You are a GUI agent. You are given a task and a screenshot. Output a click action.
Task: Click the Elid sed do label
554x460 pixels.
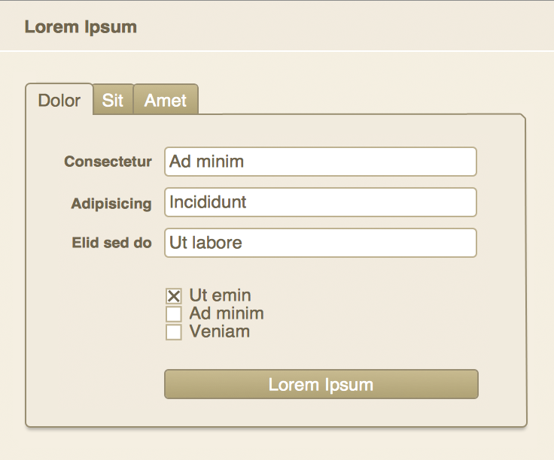pos(111,243)
